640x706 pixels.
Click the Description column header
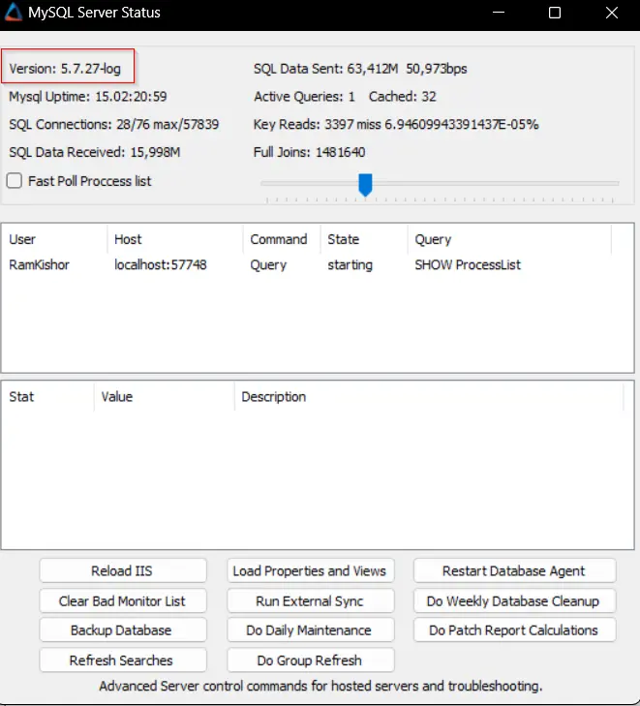tap(429, 397)
